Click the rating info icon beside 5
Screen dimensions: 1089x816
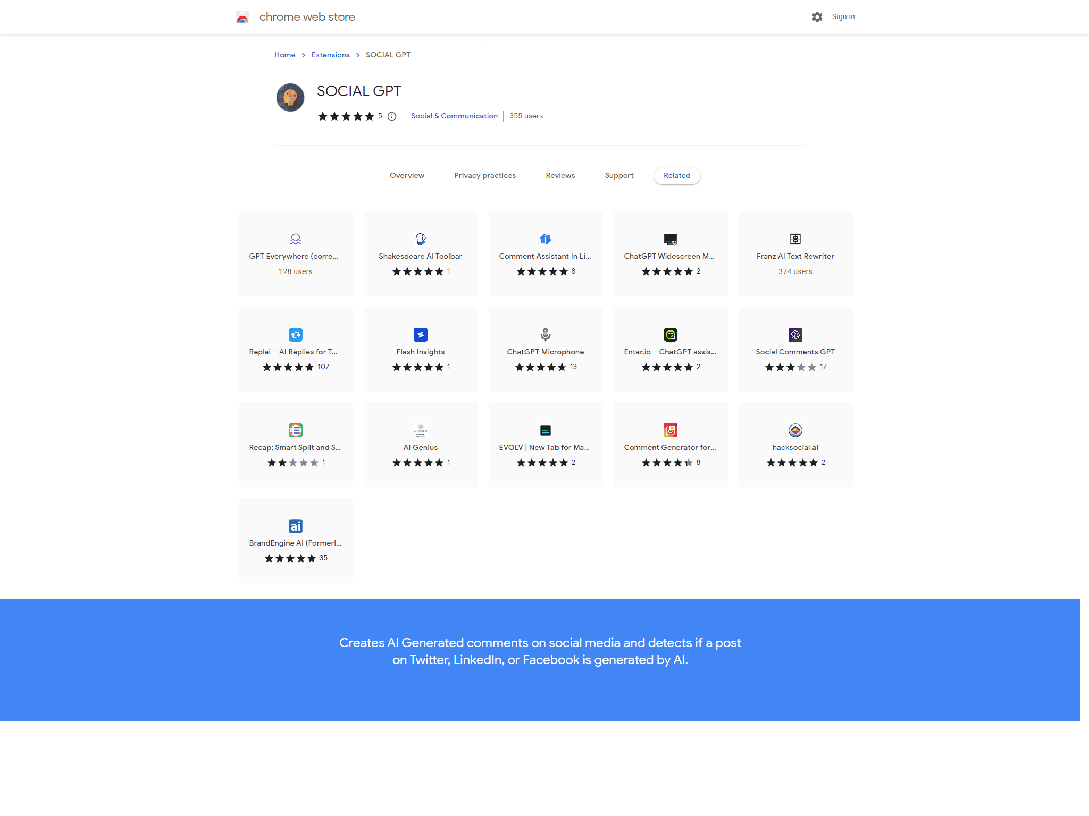392,116
